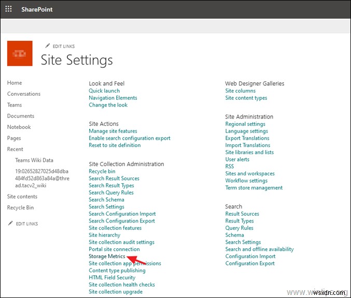This screenshot has height=298, width=351.
Task: Open Documents in the left navigation
Action: click(21, 116)
